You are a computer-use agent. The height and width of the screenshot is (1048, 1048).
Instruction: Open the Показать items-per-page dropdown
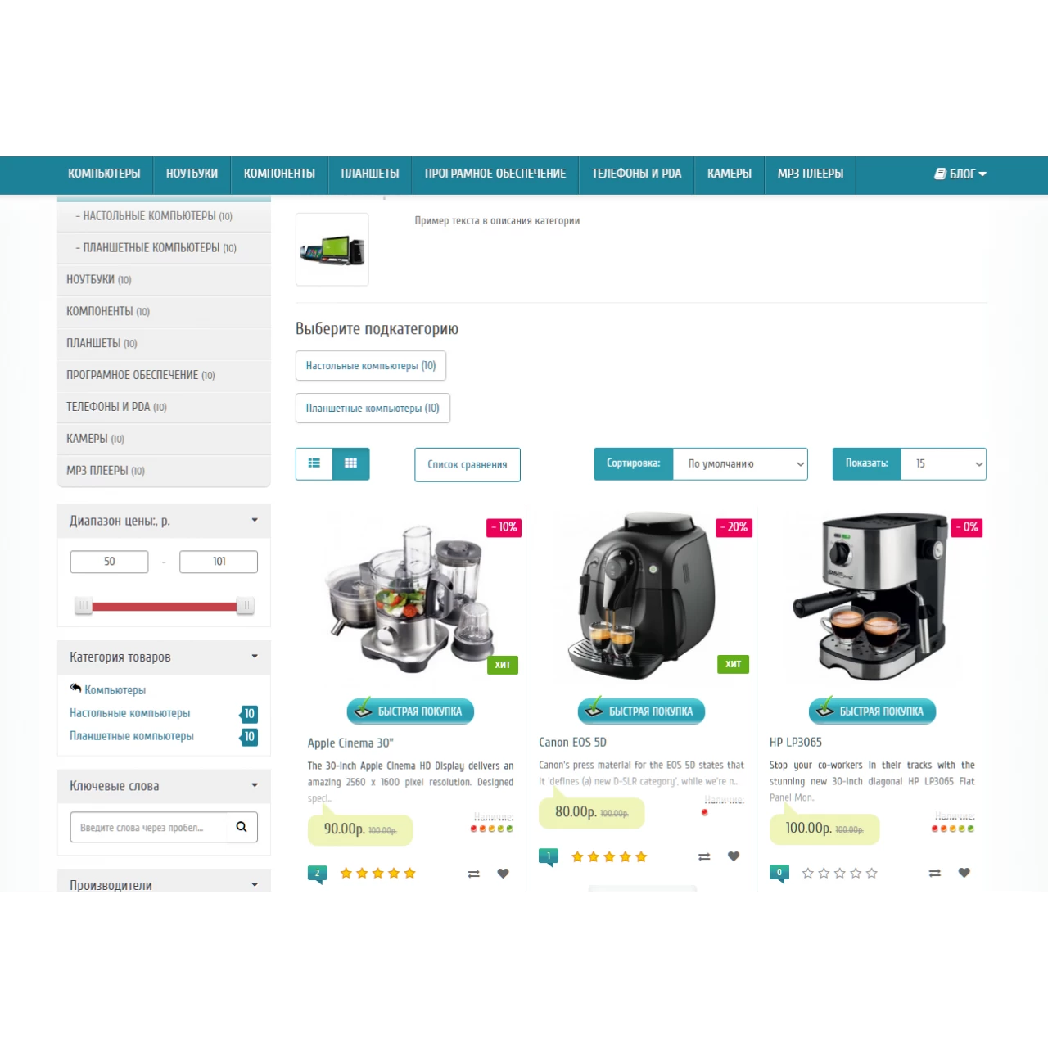coord(943,463)
